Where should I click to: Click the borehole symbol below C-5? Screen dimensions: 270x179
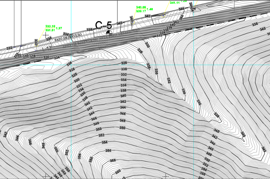[x=109, y=32]
